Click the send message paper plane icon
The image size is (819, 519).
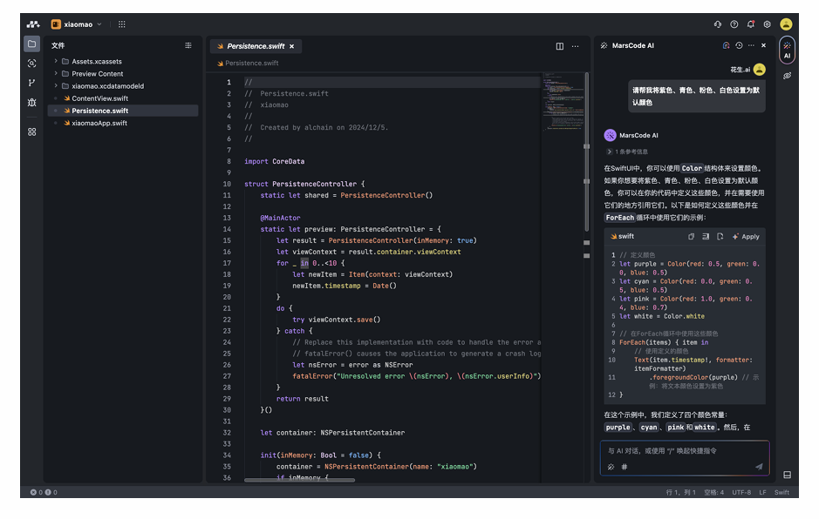click(x=758, y=467)
